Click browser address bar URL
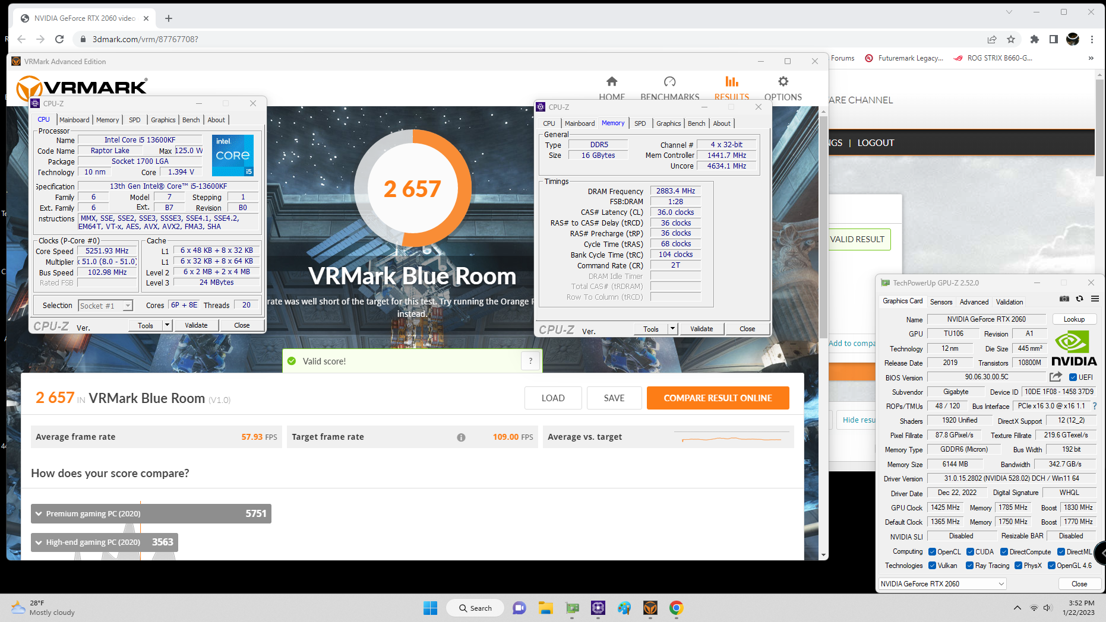Screen dimensions: 1106x622 click(146, 39)
